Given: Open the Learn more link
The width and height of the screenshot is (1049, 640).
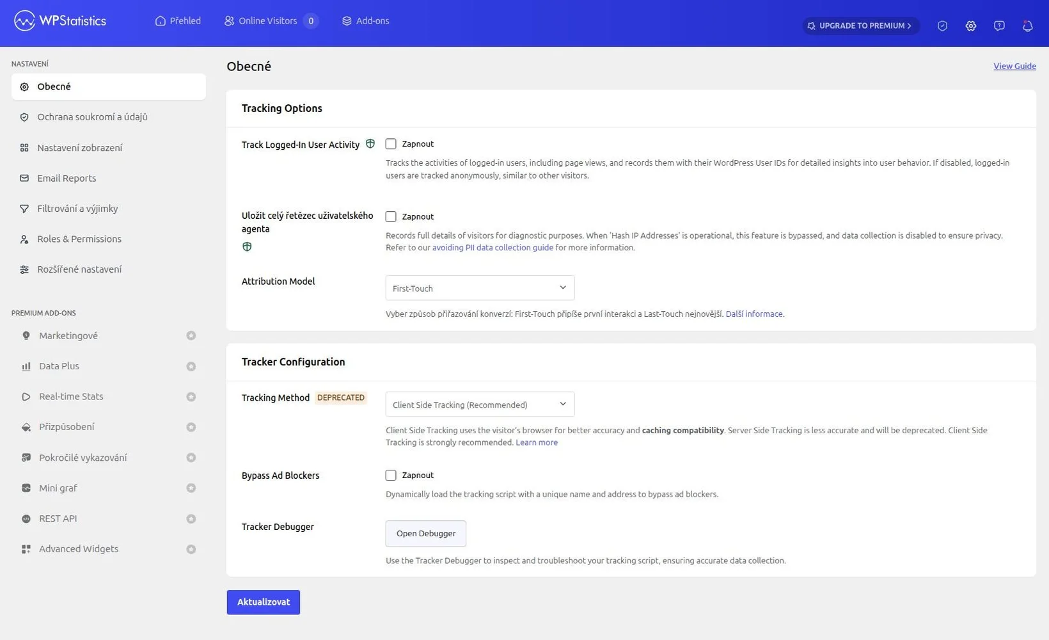Looking at the screenshot, I should click(537, 442).
